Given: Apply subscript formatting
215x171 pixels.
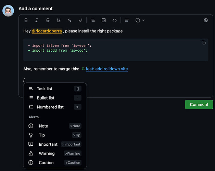Looking at the screenshot, I should click(x=69, y=20).
